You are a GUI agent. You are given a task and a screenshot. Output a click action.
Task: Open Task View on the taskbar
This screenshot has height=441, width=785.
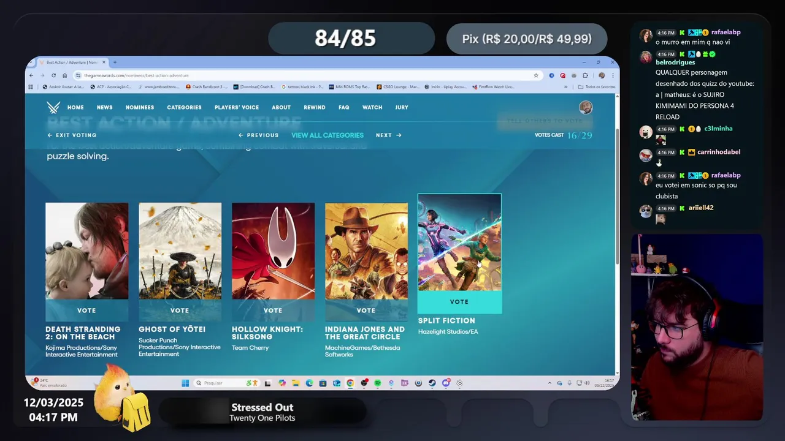267,383
